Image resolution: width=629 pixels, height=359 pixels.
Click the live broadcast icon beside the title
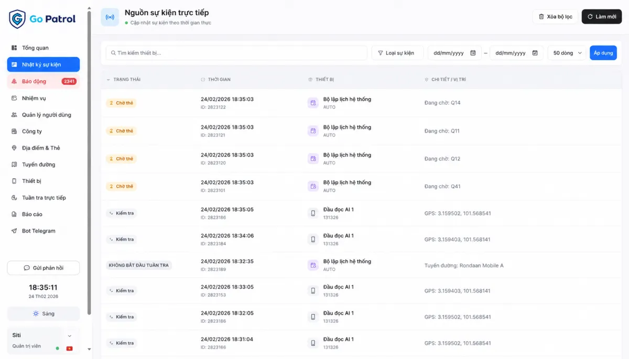pos(110,17)
